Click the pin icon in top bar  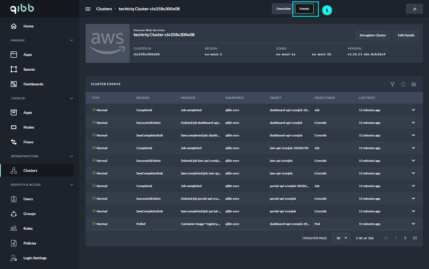(414, 9)
